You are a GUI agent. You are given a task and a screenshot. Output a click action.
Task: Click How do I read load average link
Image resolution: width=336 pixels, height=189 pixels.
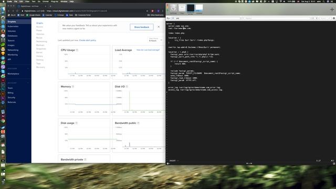pyautogui.click(x=148, y=50)
